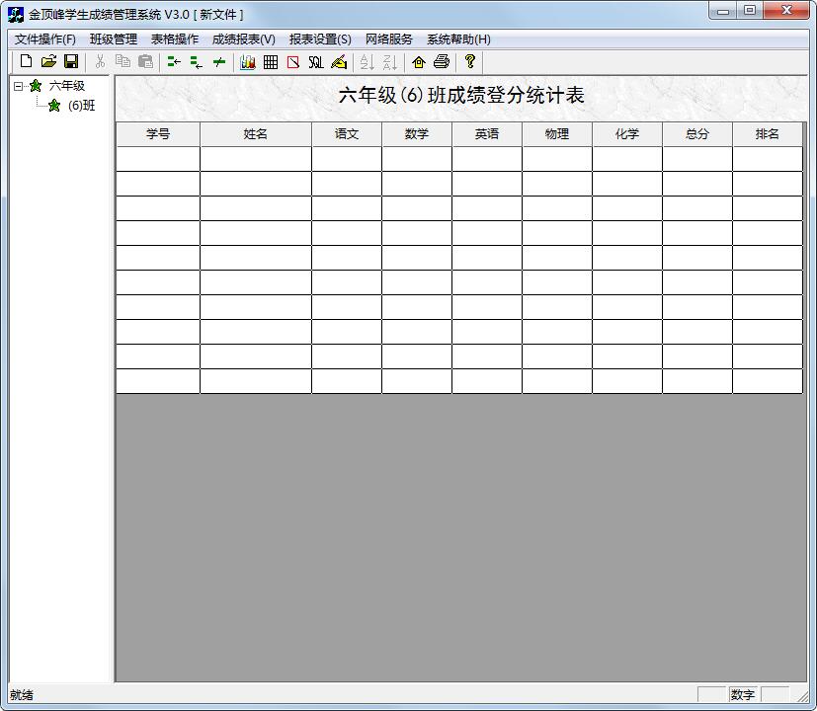Click the grid table icon
Viewport: 817px width, 711px height.
click(271, 62)
